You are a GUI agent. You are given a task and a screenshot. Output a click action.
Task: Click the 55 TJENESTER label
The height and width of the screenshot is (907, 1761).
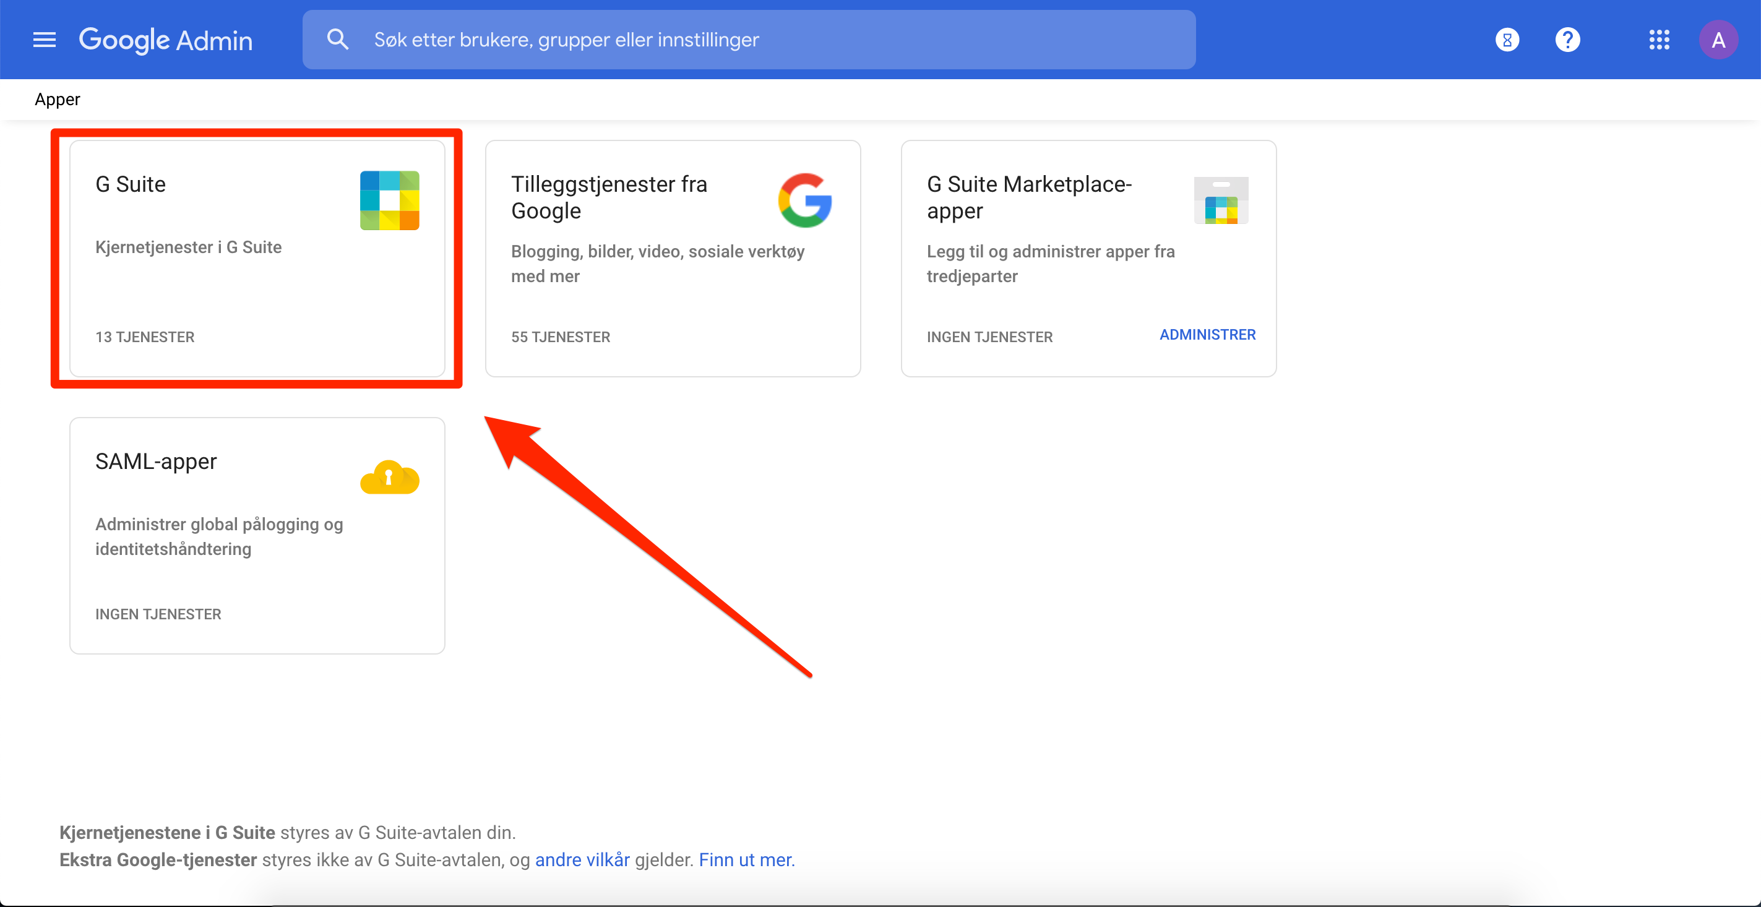[561, 337]
